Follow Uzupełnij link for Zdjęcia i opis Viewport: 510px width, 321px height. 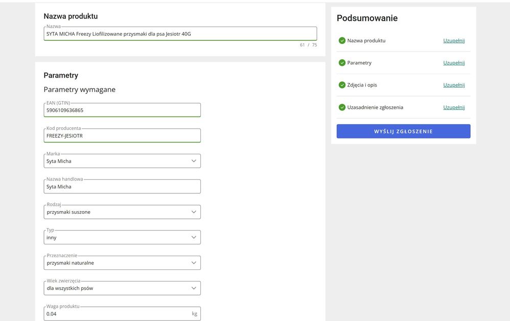coord(454,85)
